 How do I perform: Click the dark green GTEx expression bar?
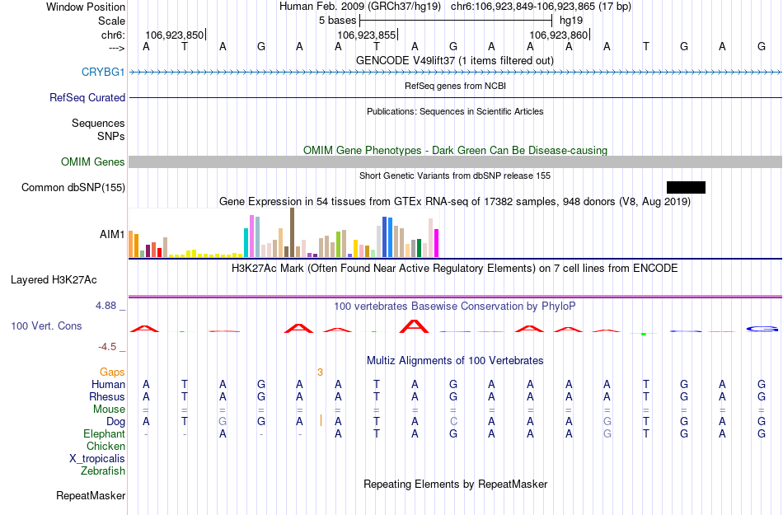[x=419, y=248]
